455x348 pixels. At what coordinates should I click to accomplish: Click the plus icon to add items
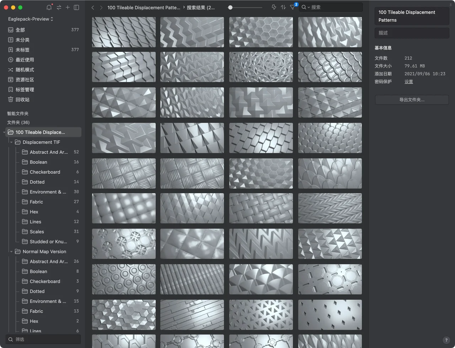pyautogui.click(x=68, y=7)
